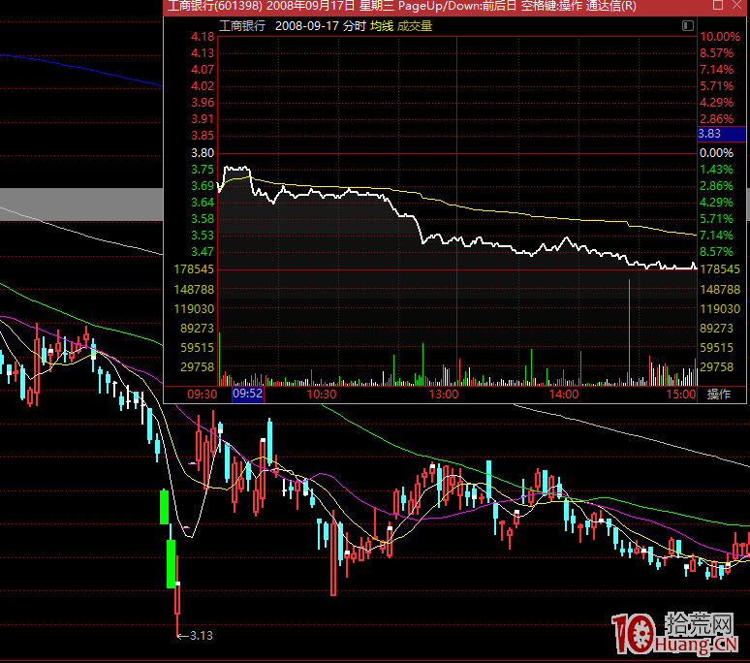750x663 pixels.
Task: Click the popup title bar text 工商银行(601398)
Action: click(215, 6)
